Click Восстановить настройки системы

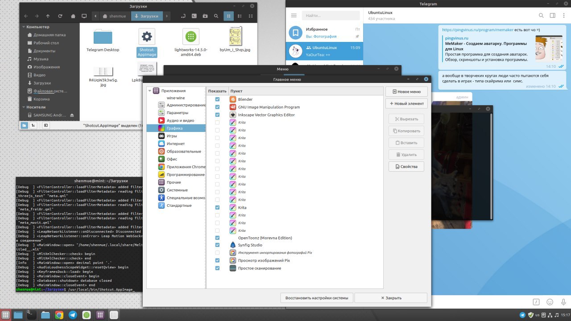click(317, 298)
